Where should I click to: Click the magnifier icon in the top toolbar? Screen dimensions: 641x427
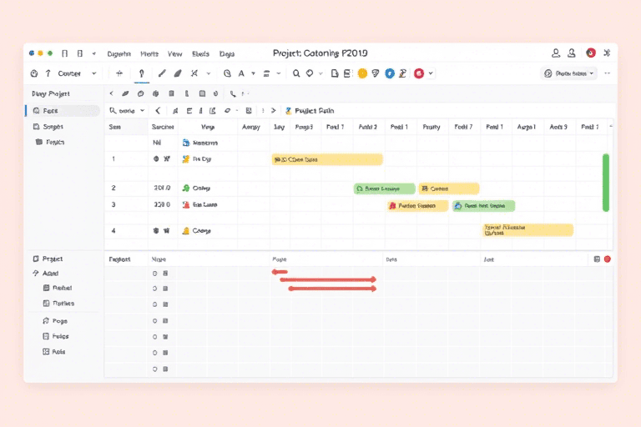[x=296, y=73]
